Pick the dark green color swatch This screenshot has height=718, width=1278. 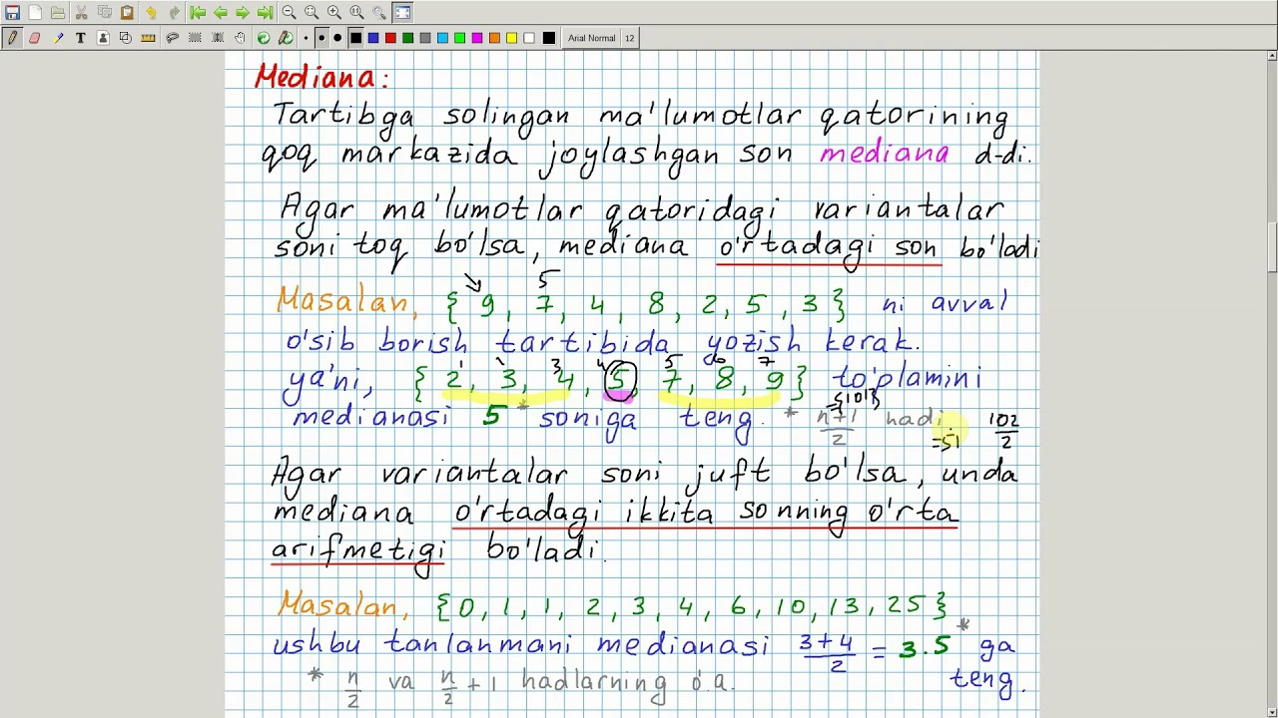tap(407, 38)
